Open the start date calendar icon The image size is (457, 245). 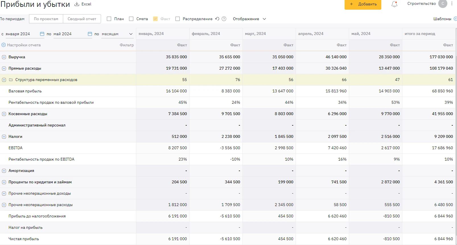click(42, 34)
